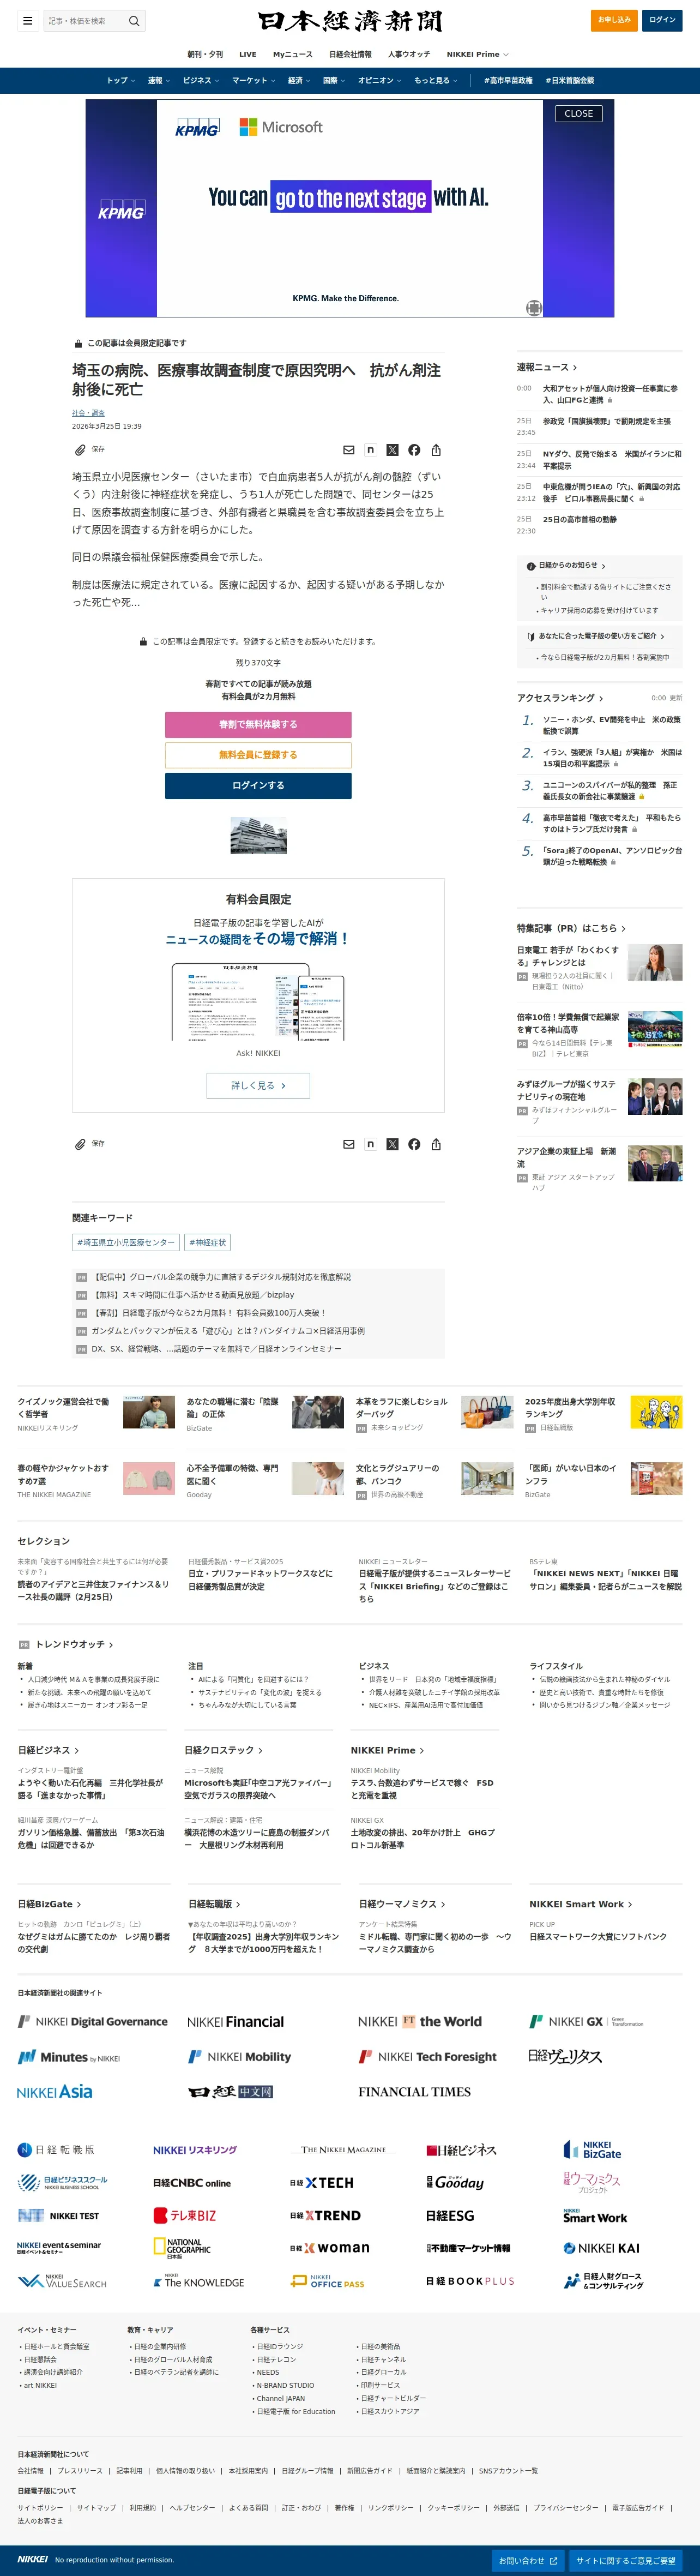
Task: Open 日経からのお知らせ notice heading
Action: tap(567, 566)
